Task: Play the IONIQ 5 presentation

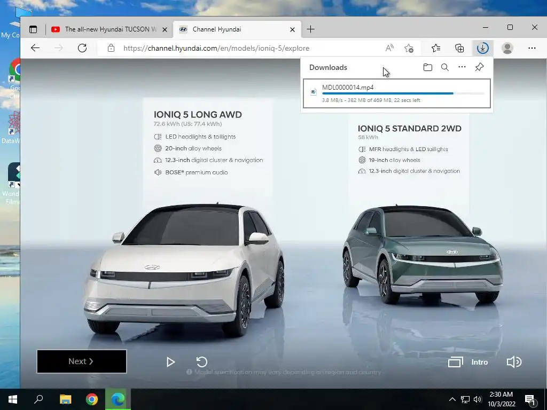Action: coord(170,362)
